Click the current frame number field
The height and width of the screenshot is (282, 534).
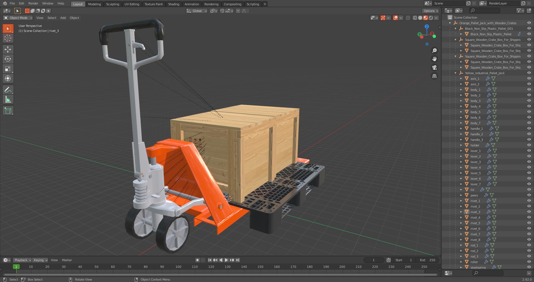point(374,260)
